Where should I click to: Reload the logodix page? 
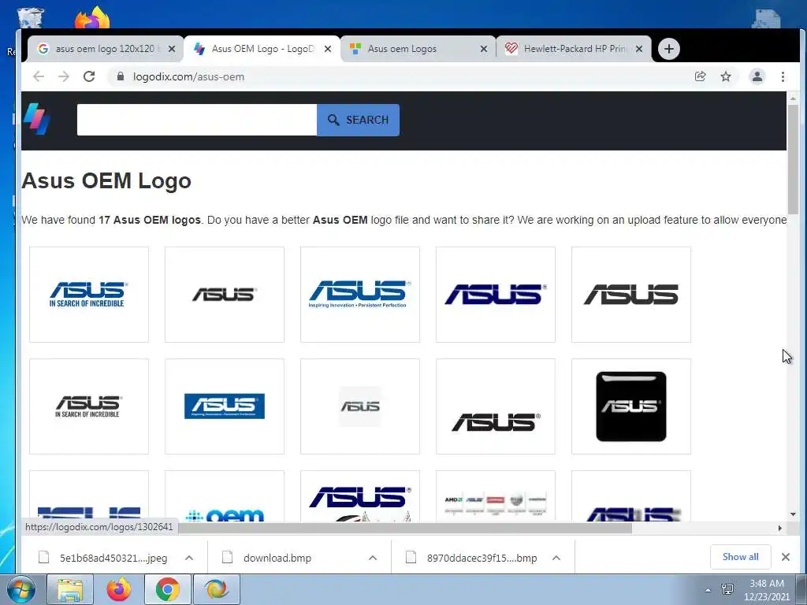89,76
